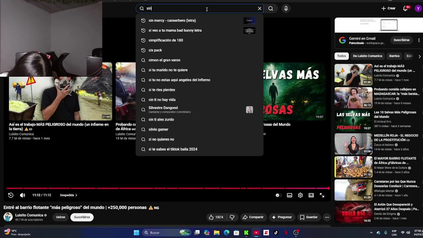Click the taskbar Buscar search box

(x=167, y=233)
